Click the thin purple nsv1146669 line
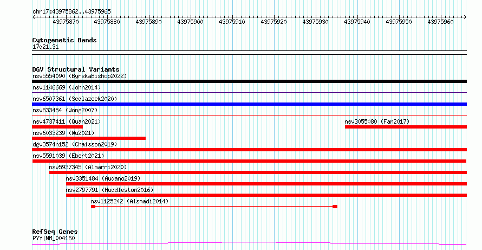The image size is (482, 250). (249, 92)
